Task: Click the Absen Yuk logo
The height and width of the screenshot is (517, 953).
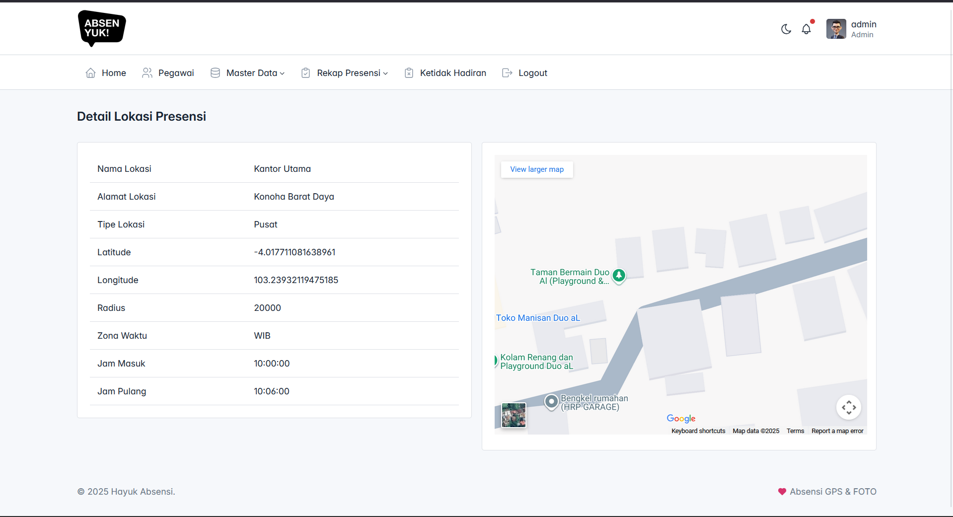Action: (102, 28)
